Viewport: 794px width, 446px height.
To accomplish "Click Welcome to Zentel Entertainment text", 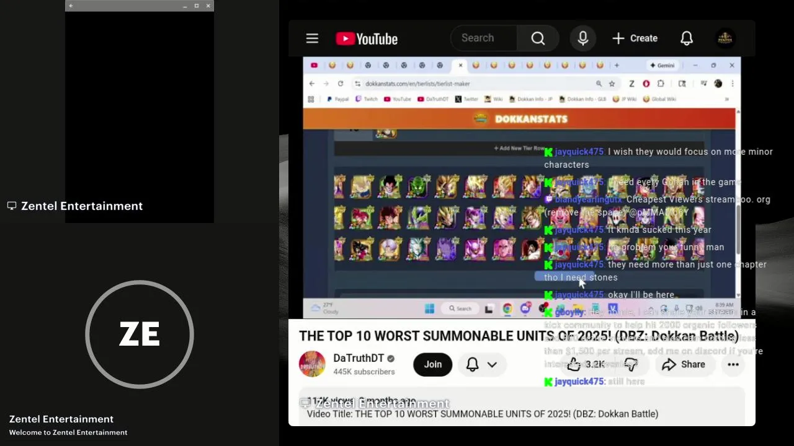I will coord(68,432).
